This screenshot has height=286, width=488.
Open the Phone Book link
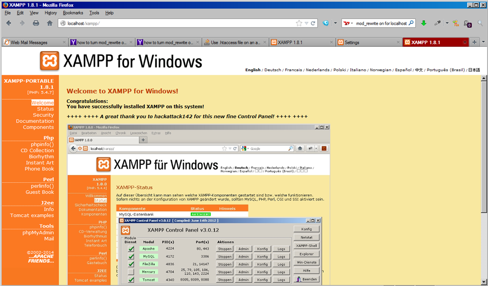click(x=40, y=168)
